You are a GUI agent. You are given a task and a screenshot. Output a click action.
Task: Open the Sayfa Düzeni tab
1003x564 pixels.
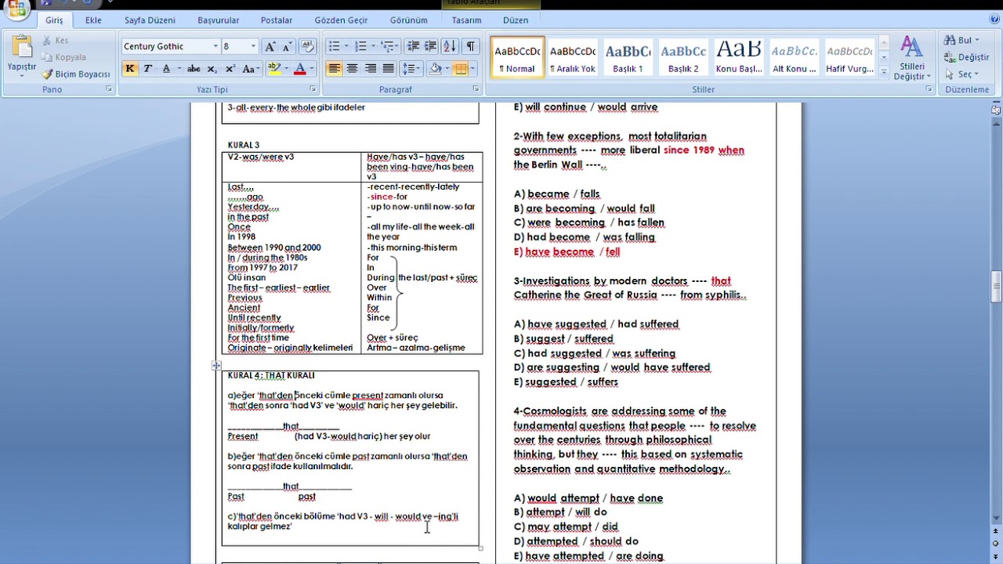click(x=150, y=20)
